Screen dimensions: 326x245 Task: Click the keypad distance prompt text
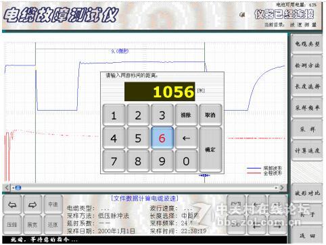point(131,76)
